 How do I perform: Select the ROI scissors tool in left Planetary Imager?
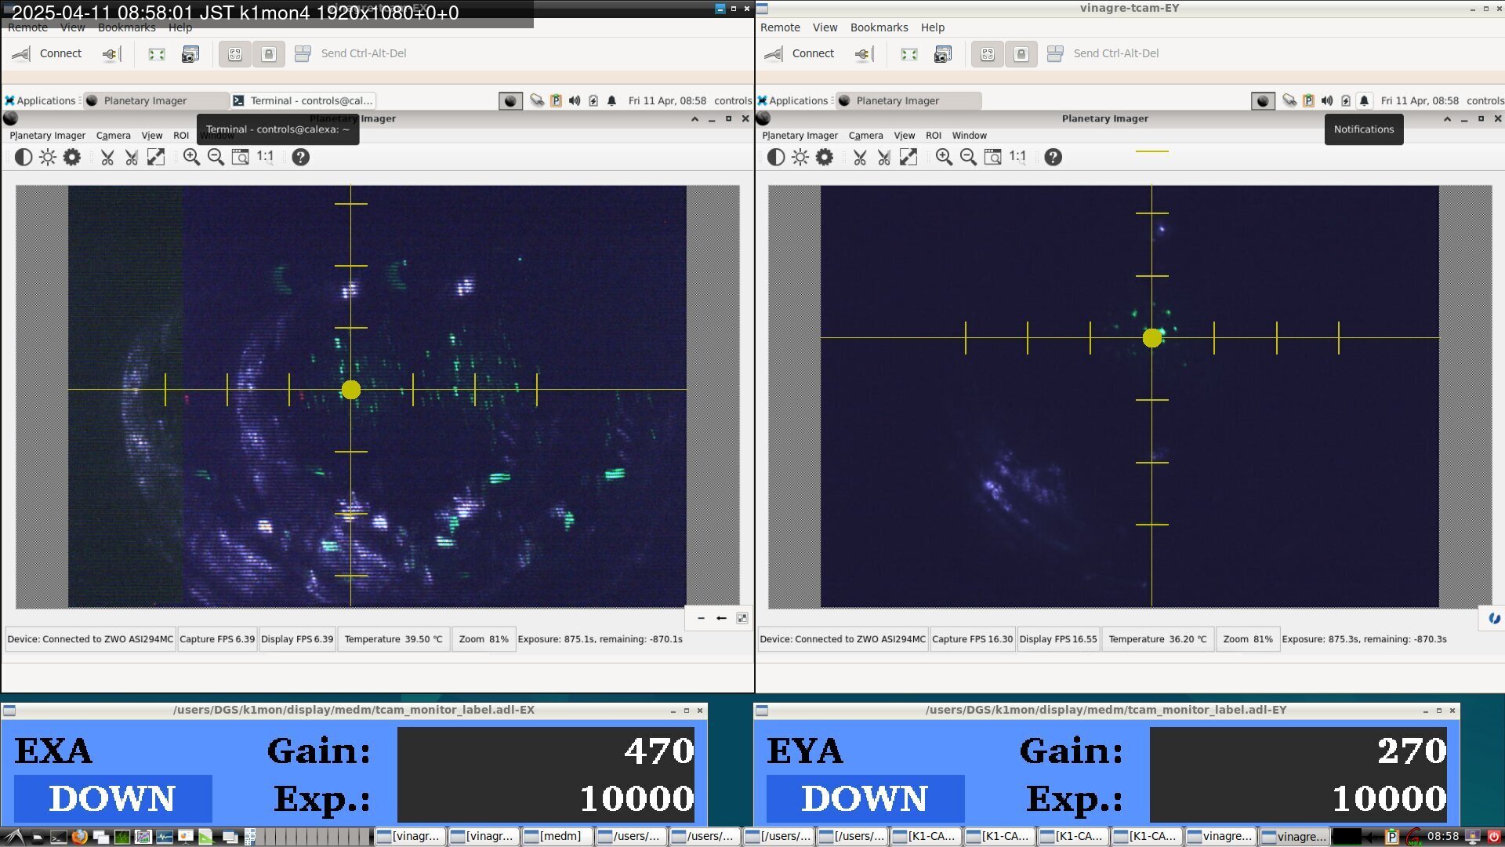pyautogui.click(x=107, y=157)
